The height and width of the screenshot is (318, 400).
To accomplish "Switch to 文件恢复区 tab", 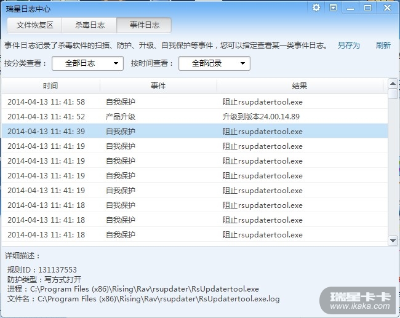I will pyautogui.click(x=34, y=25).
